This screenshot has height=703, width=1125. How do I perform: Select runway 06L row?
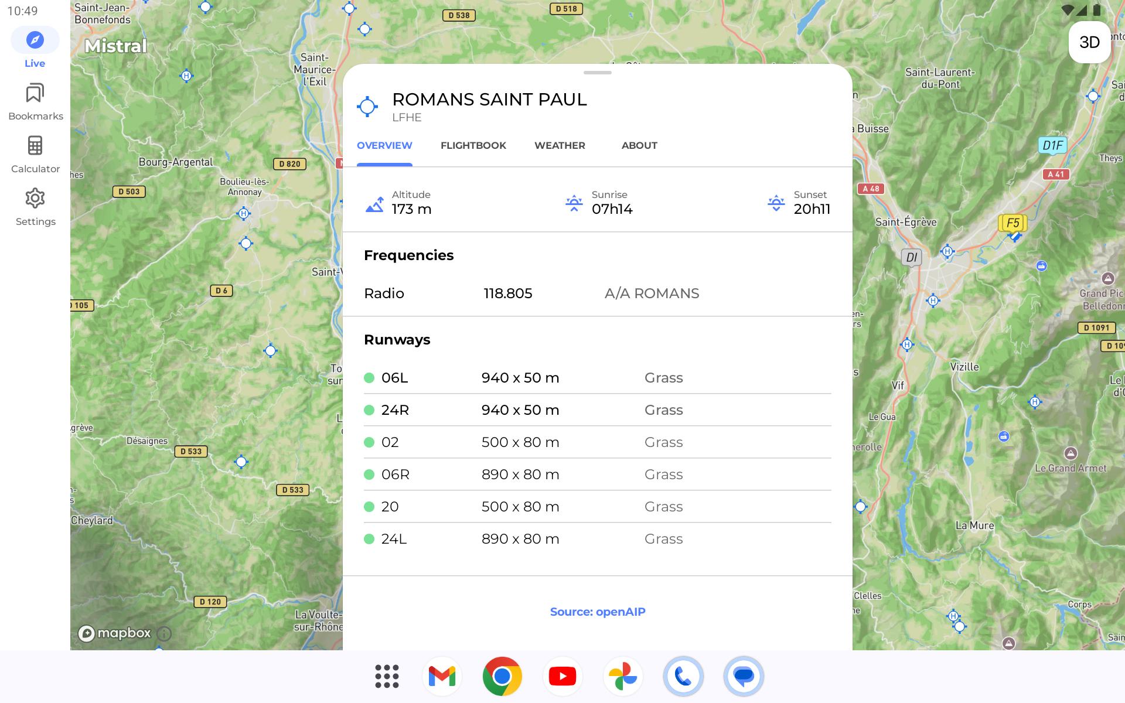point(598,378)
